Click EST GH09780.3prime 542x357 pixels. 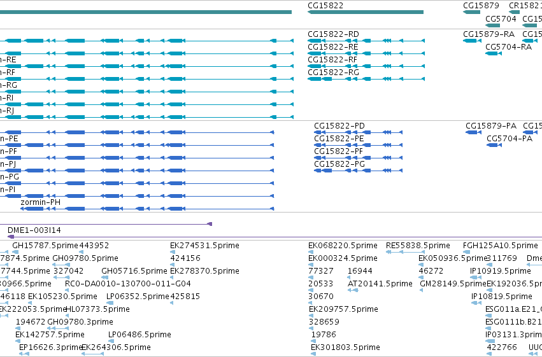tap(80, 322)
